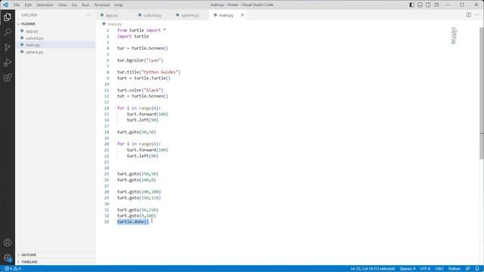Open the Explorer view in activity bar
The image size is (484, 272).
8,17
